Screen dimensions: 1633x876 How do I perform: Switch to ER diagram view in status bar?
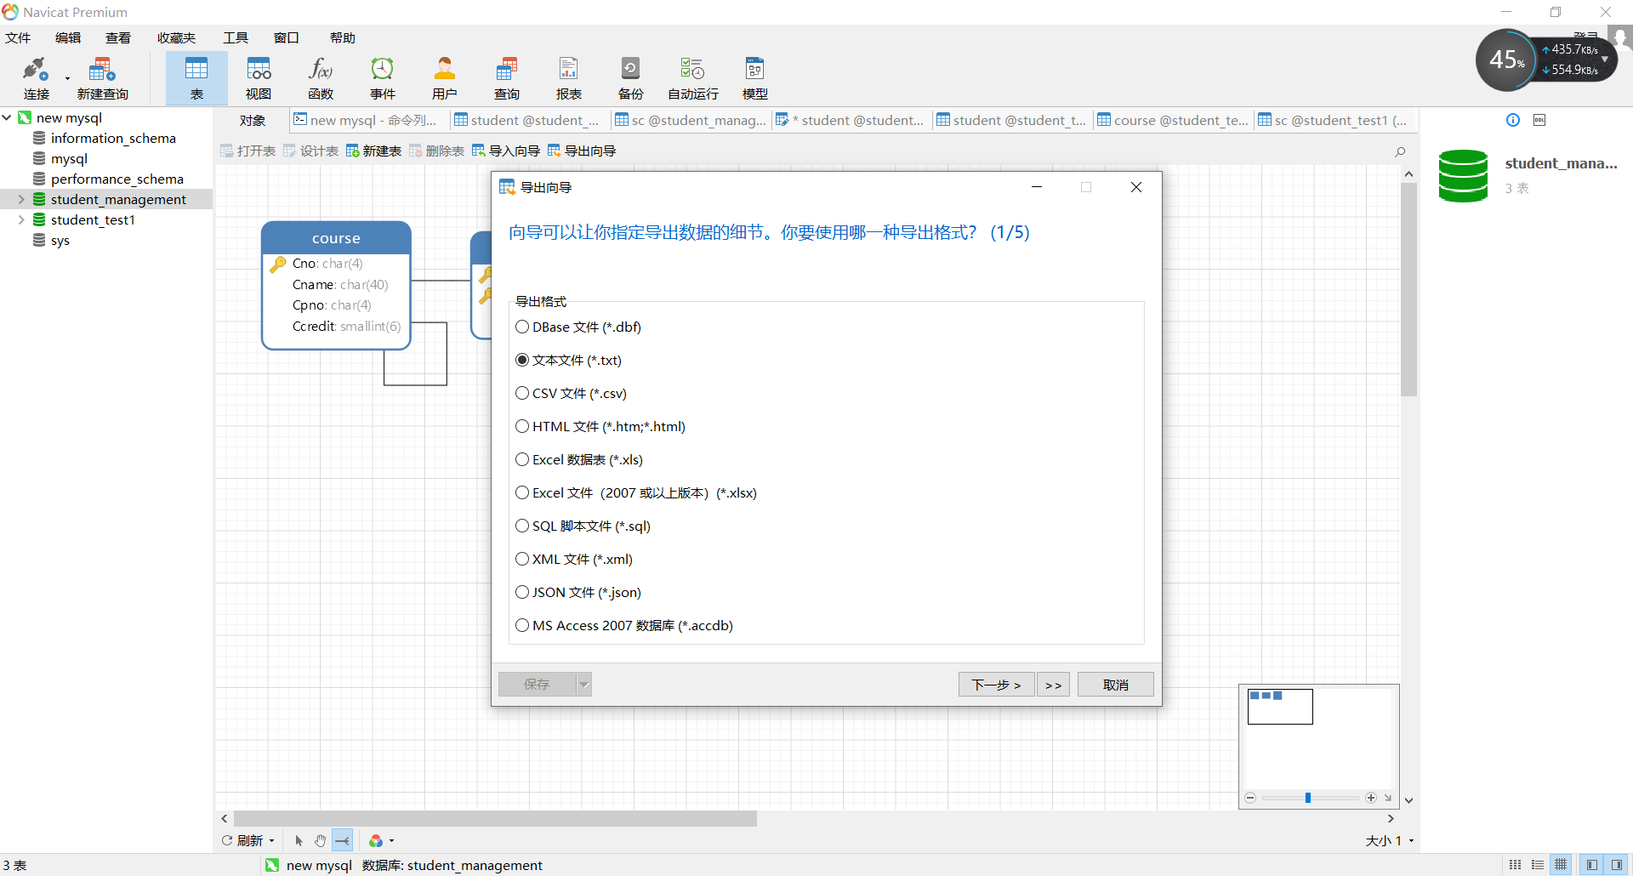[x=1561, y=864]
